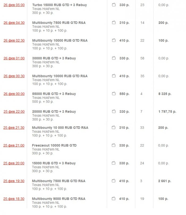Click wallet icon in 26 фев 01:00 row
The width and height of the screenshot is (186, 215).
[x=114, y=58]
